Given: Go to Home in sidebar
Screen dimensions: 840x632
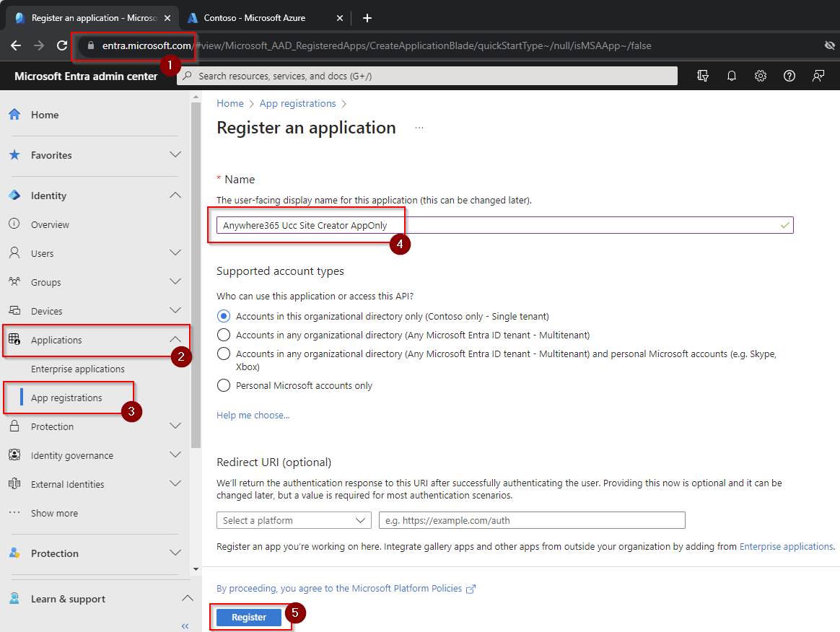Looking at the screenshot, I should pyautogui.click(x=45, y=115).
